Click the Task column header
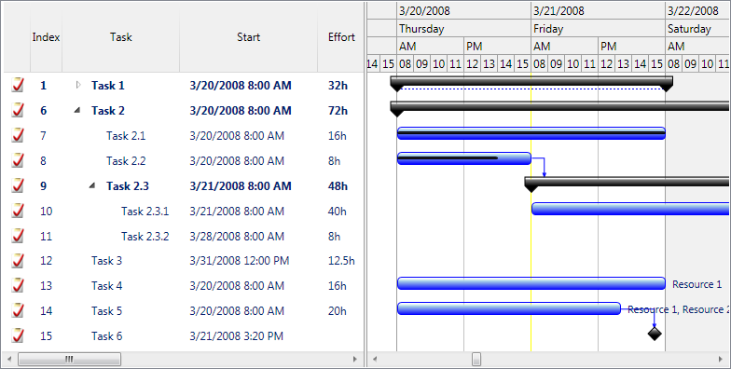 [121, 37]
